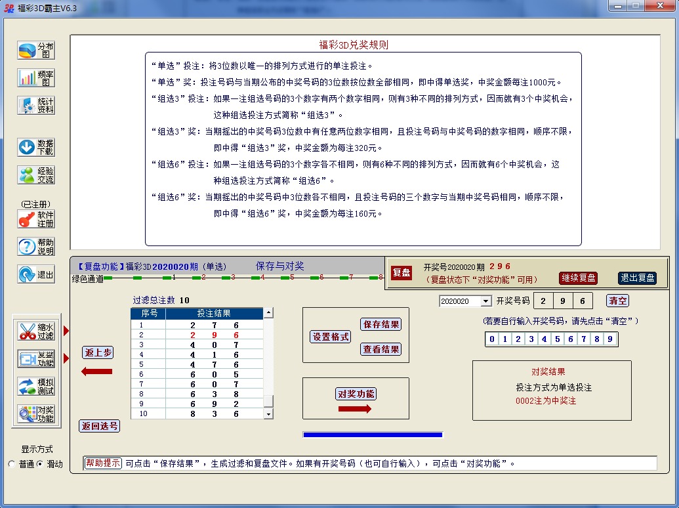Click the 退出 exit icon
The height and width of the screenshot is (508, 679).
tap(36, 274)
